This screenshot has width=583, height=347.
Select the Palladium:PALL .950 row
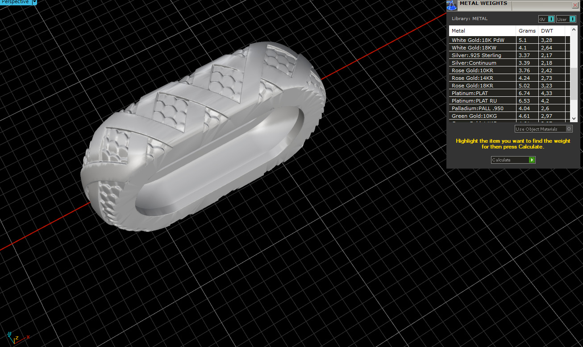point(510,108)
